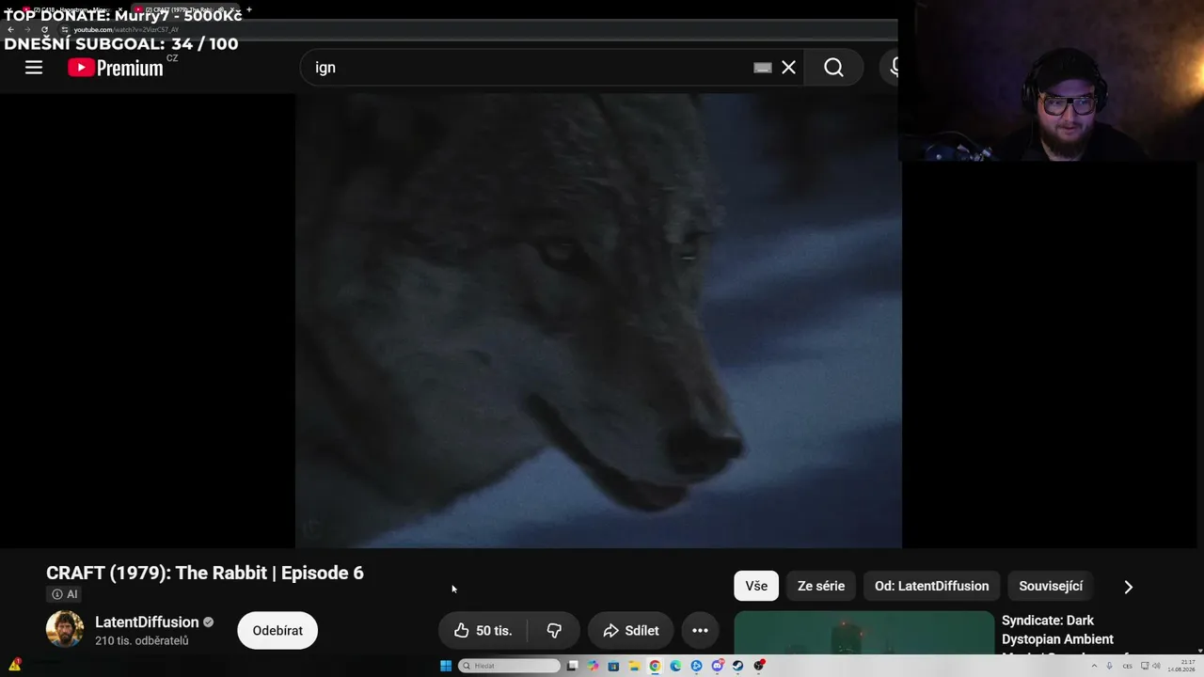The height and width of the screenshot is (677, 1204).
Task: Open the 'Syndicate: Dark Dystopian Ambient' title
Action: [1062, 637]
